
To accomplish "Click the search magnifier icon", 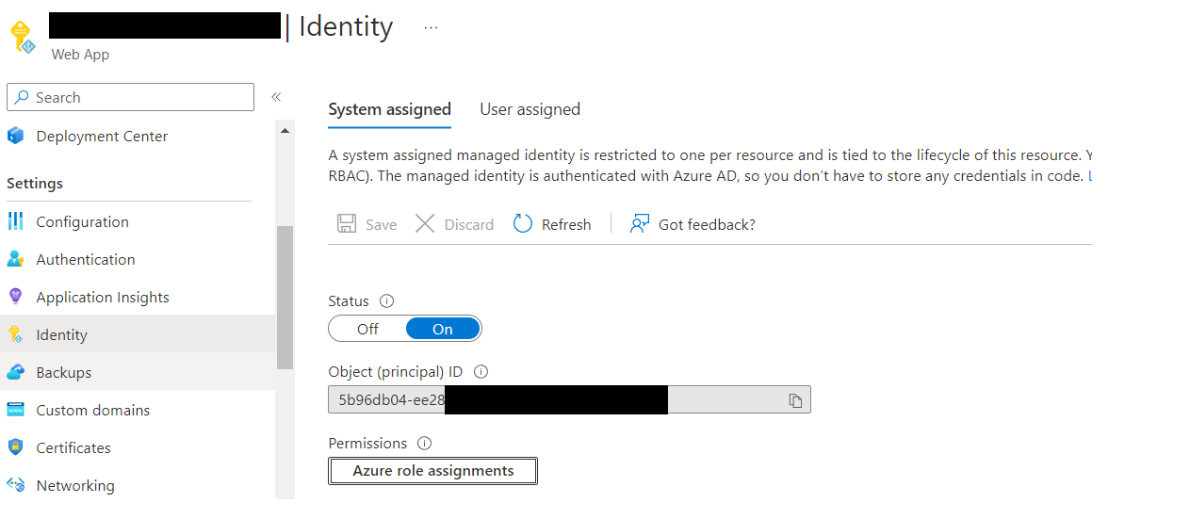I will pos(22,97).
